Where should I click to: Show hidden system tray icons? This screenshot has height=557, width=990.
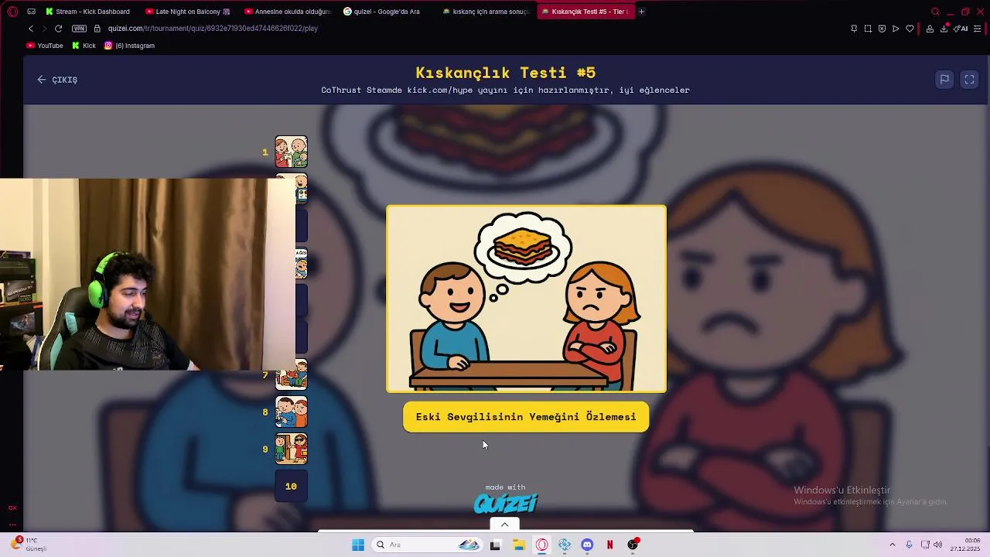click(892, 545)
